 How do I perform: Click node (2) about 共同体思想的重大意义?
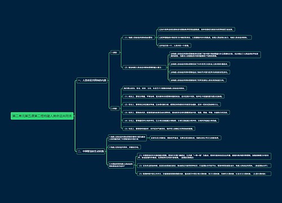[x=144, y=67]
